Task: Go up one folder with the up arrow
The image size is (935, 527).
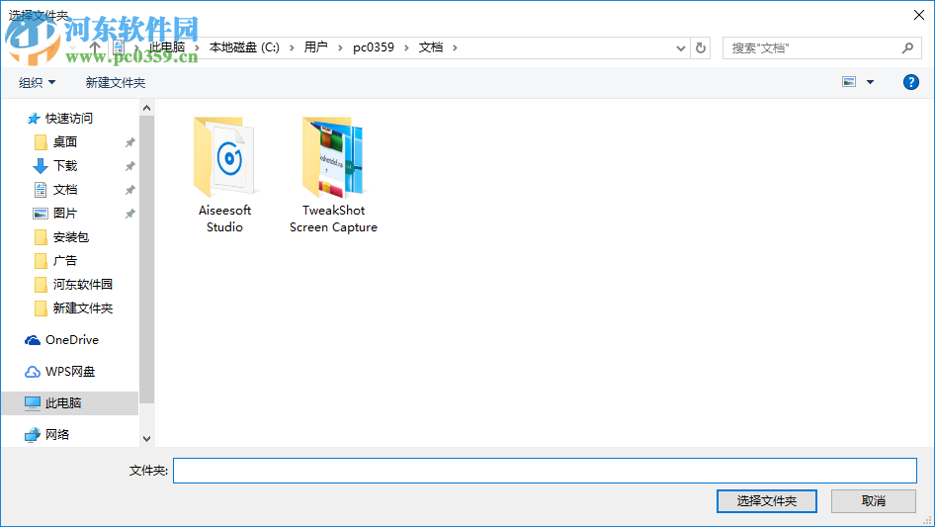Action: point(94,47)
